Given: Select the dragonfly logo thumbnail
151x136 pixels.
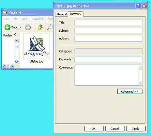Looking at the screenshot, I should point(36,46).
